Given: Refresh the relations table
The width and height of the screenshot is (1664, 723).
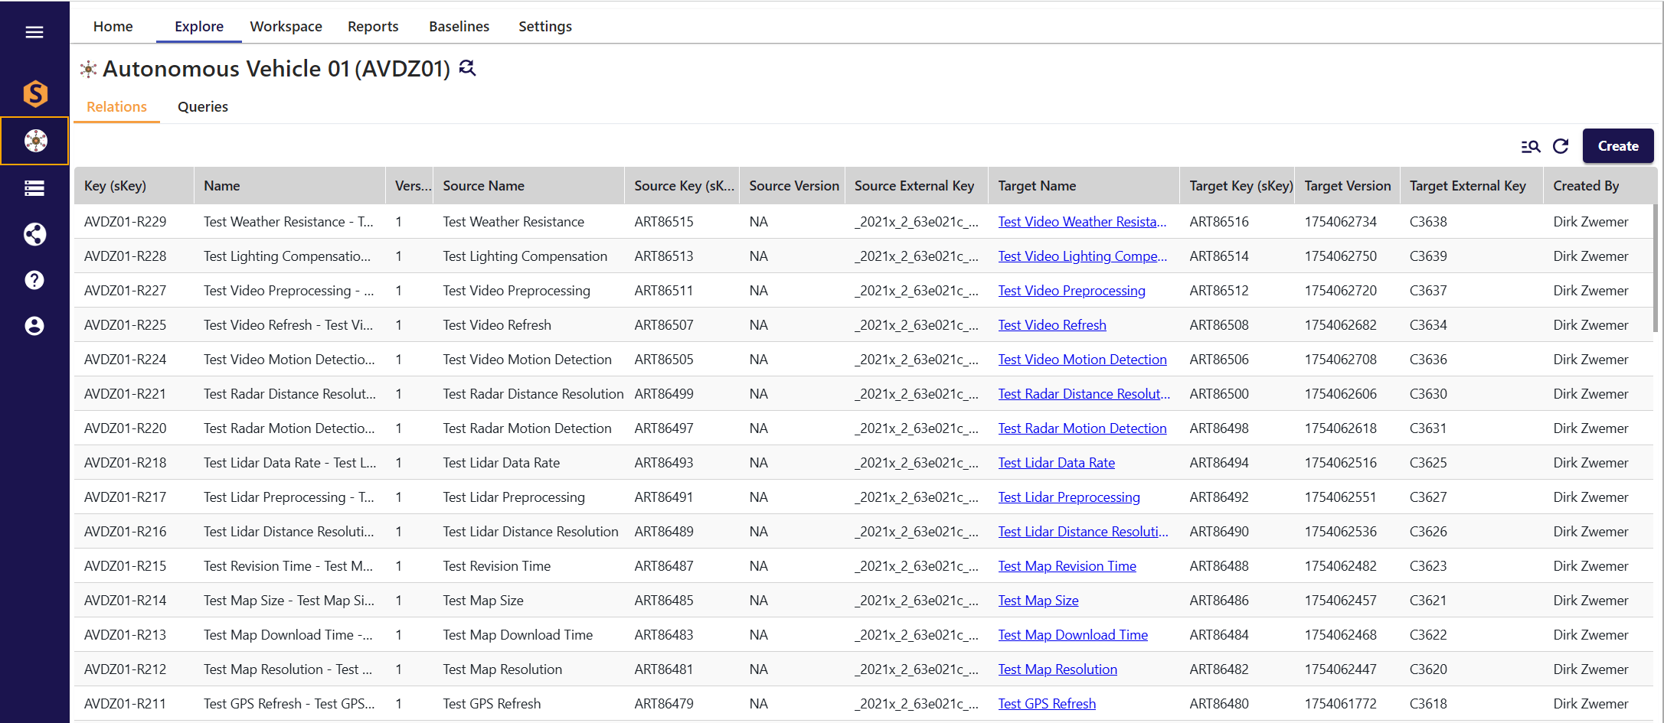Looking at the screenshot, I should point(1561,146).
